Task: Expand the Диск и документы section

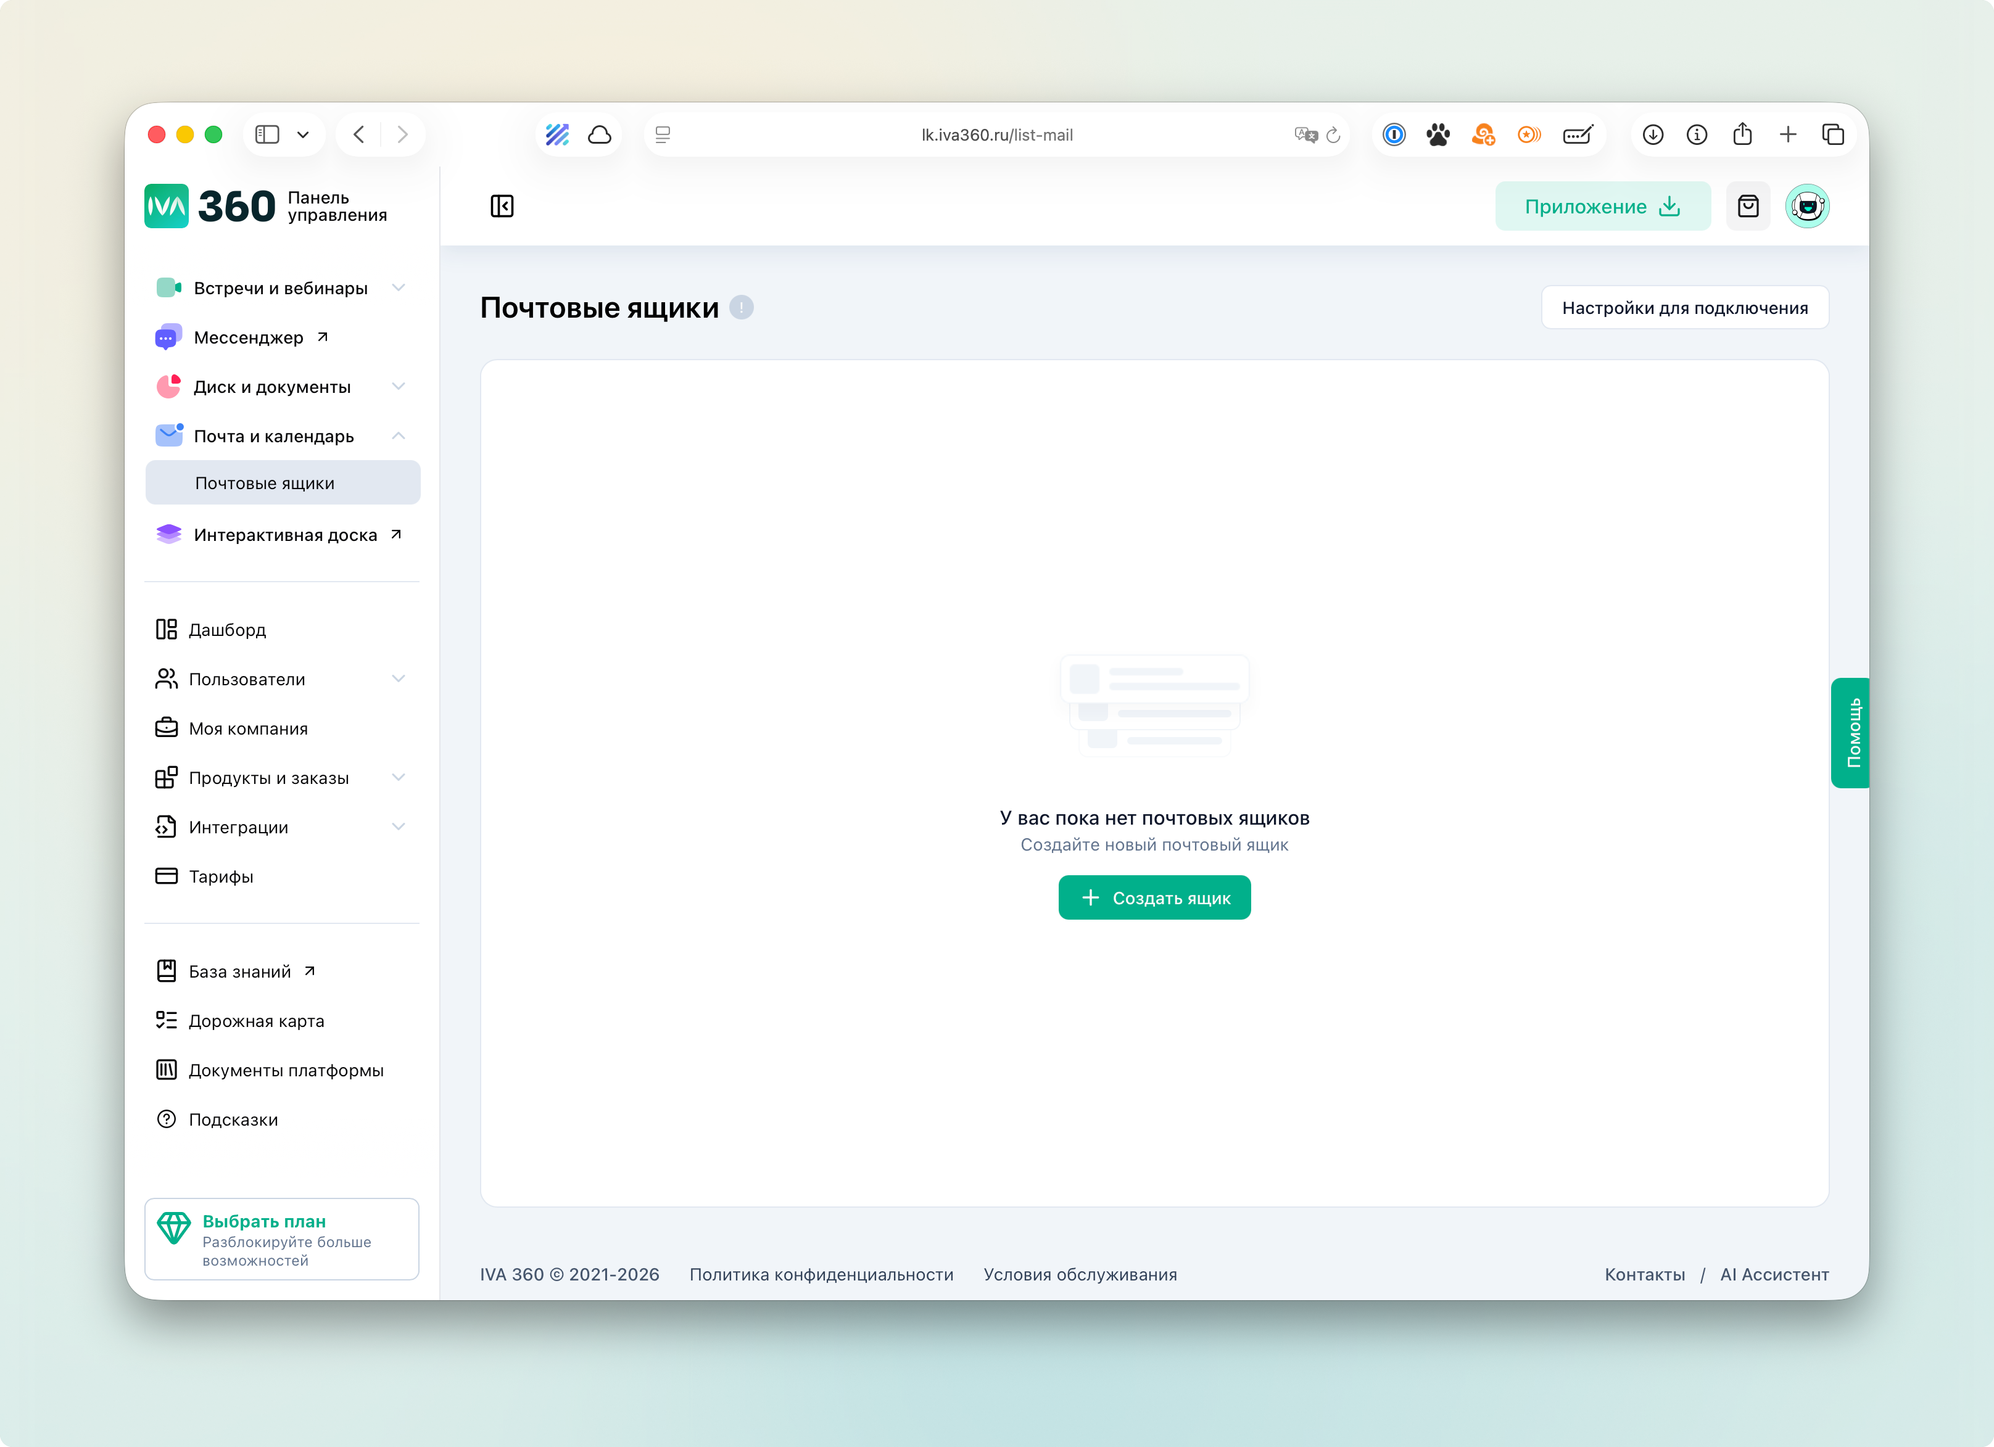Action: click(x=399, y=387)
